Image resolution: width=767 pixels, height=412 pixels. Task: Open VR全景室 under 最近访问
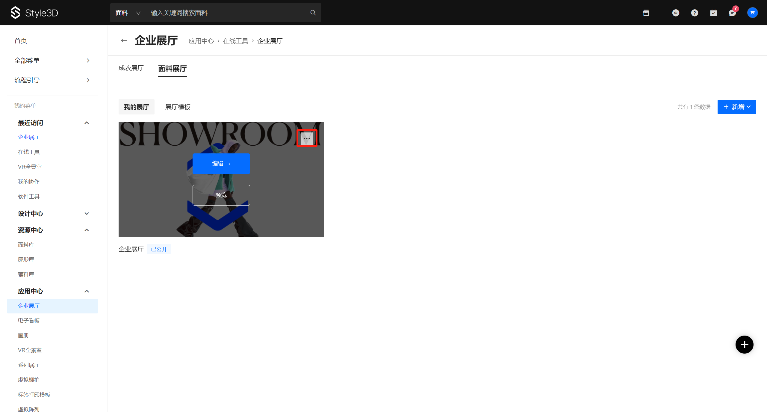[x=30, y=167]
